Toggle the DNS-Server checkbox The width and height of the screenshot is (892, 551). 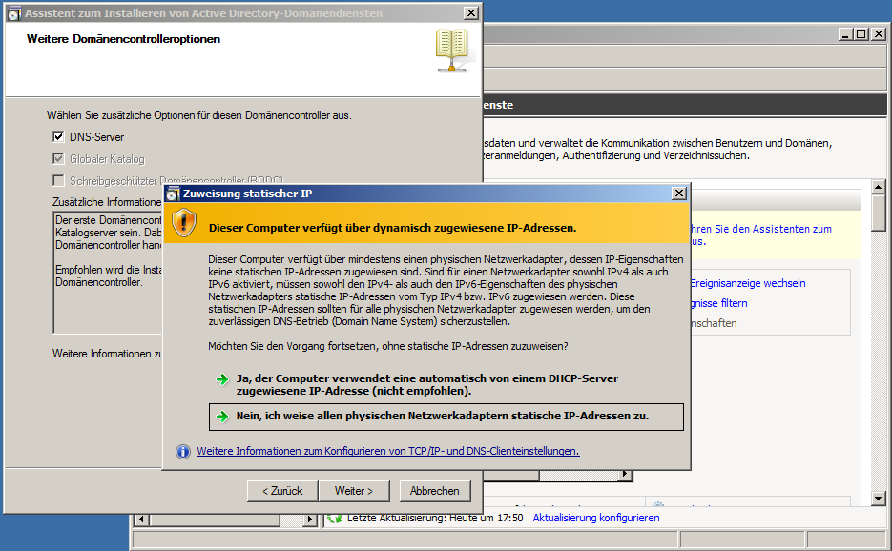click(x=58, y=137)
